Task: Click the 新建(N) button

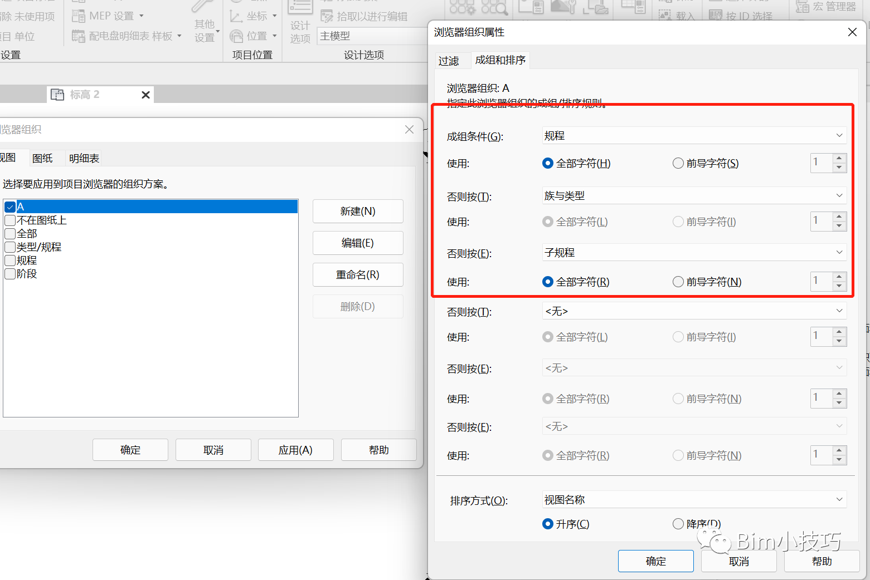Action: pos(358,212)
